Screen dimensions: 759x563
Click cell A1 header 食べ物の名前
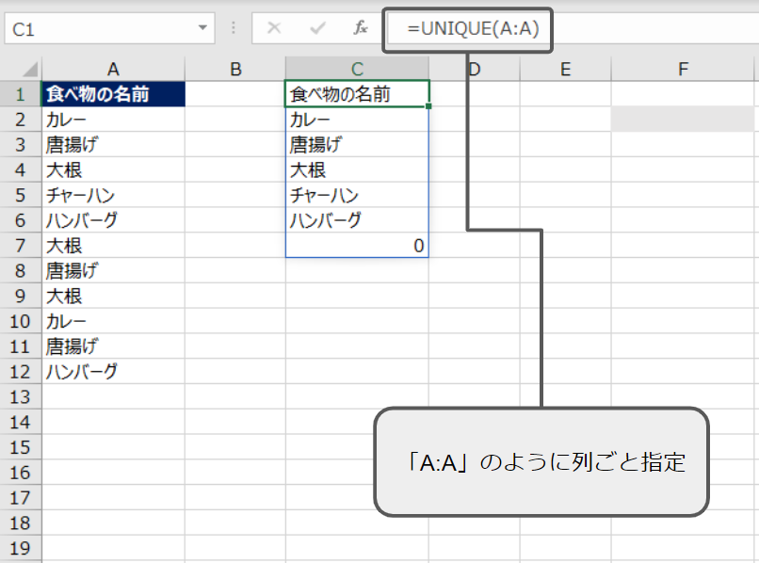113,94
